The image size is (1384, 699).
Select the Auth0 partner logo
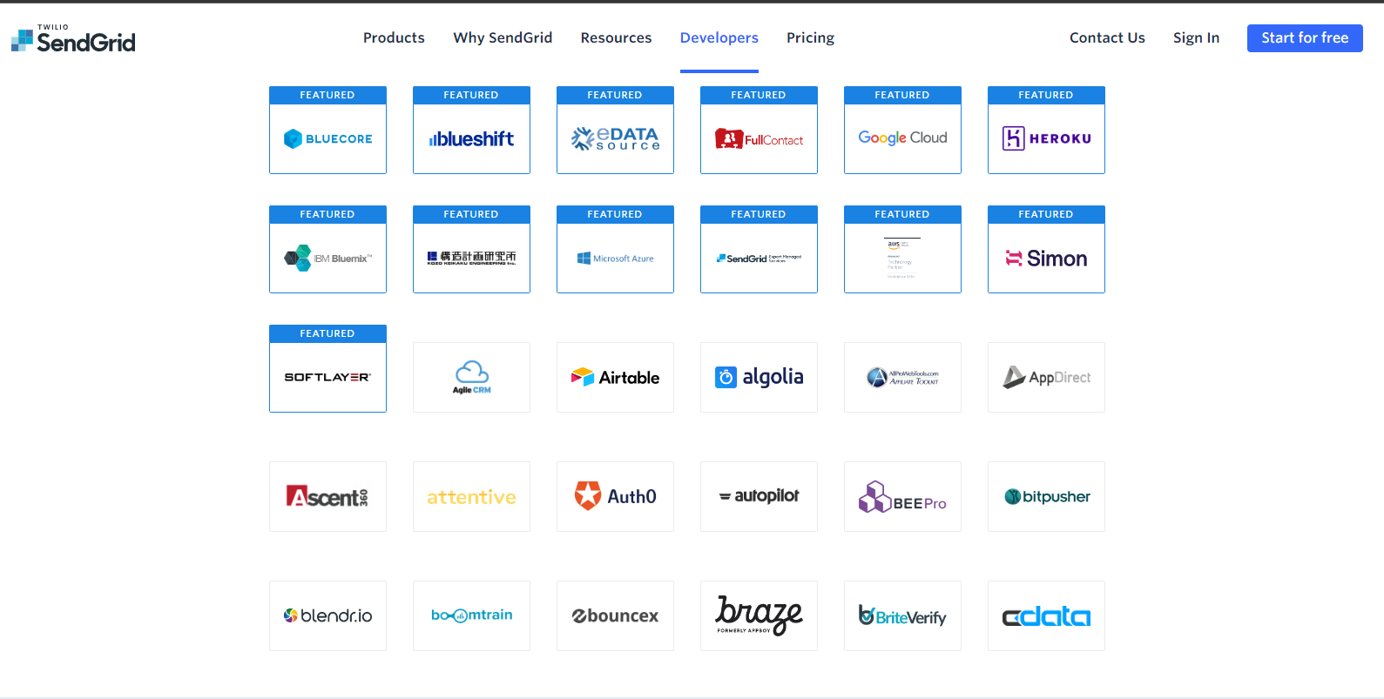click(615, 496)
